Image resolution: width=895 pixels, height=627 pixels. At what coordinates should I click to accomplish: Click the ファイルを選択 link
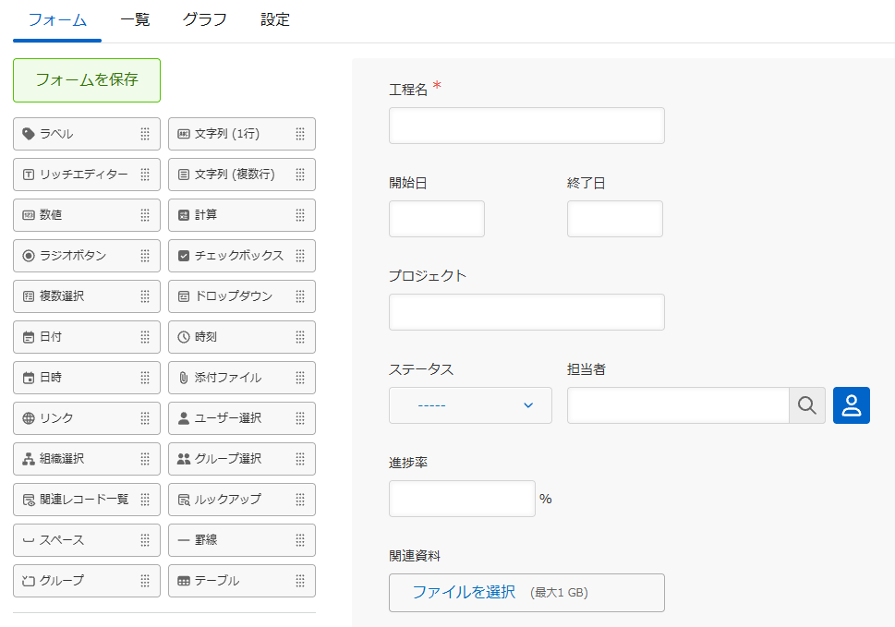coord(464,592)
